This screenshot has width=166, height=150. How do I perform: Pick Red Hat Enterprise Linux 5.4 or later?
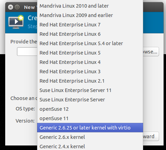click(90, 43)
